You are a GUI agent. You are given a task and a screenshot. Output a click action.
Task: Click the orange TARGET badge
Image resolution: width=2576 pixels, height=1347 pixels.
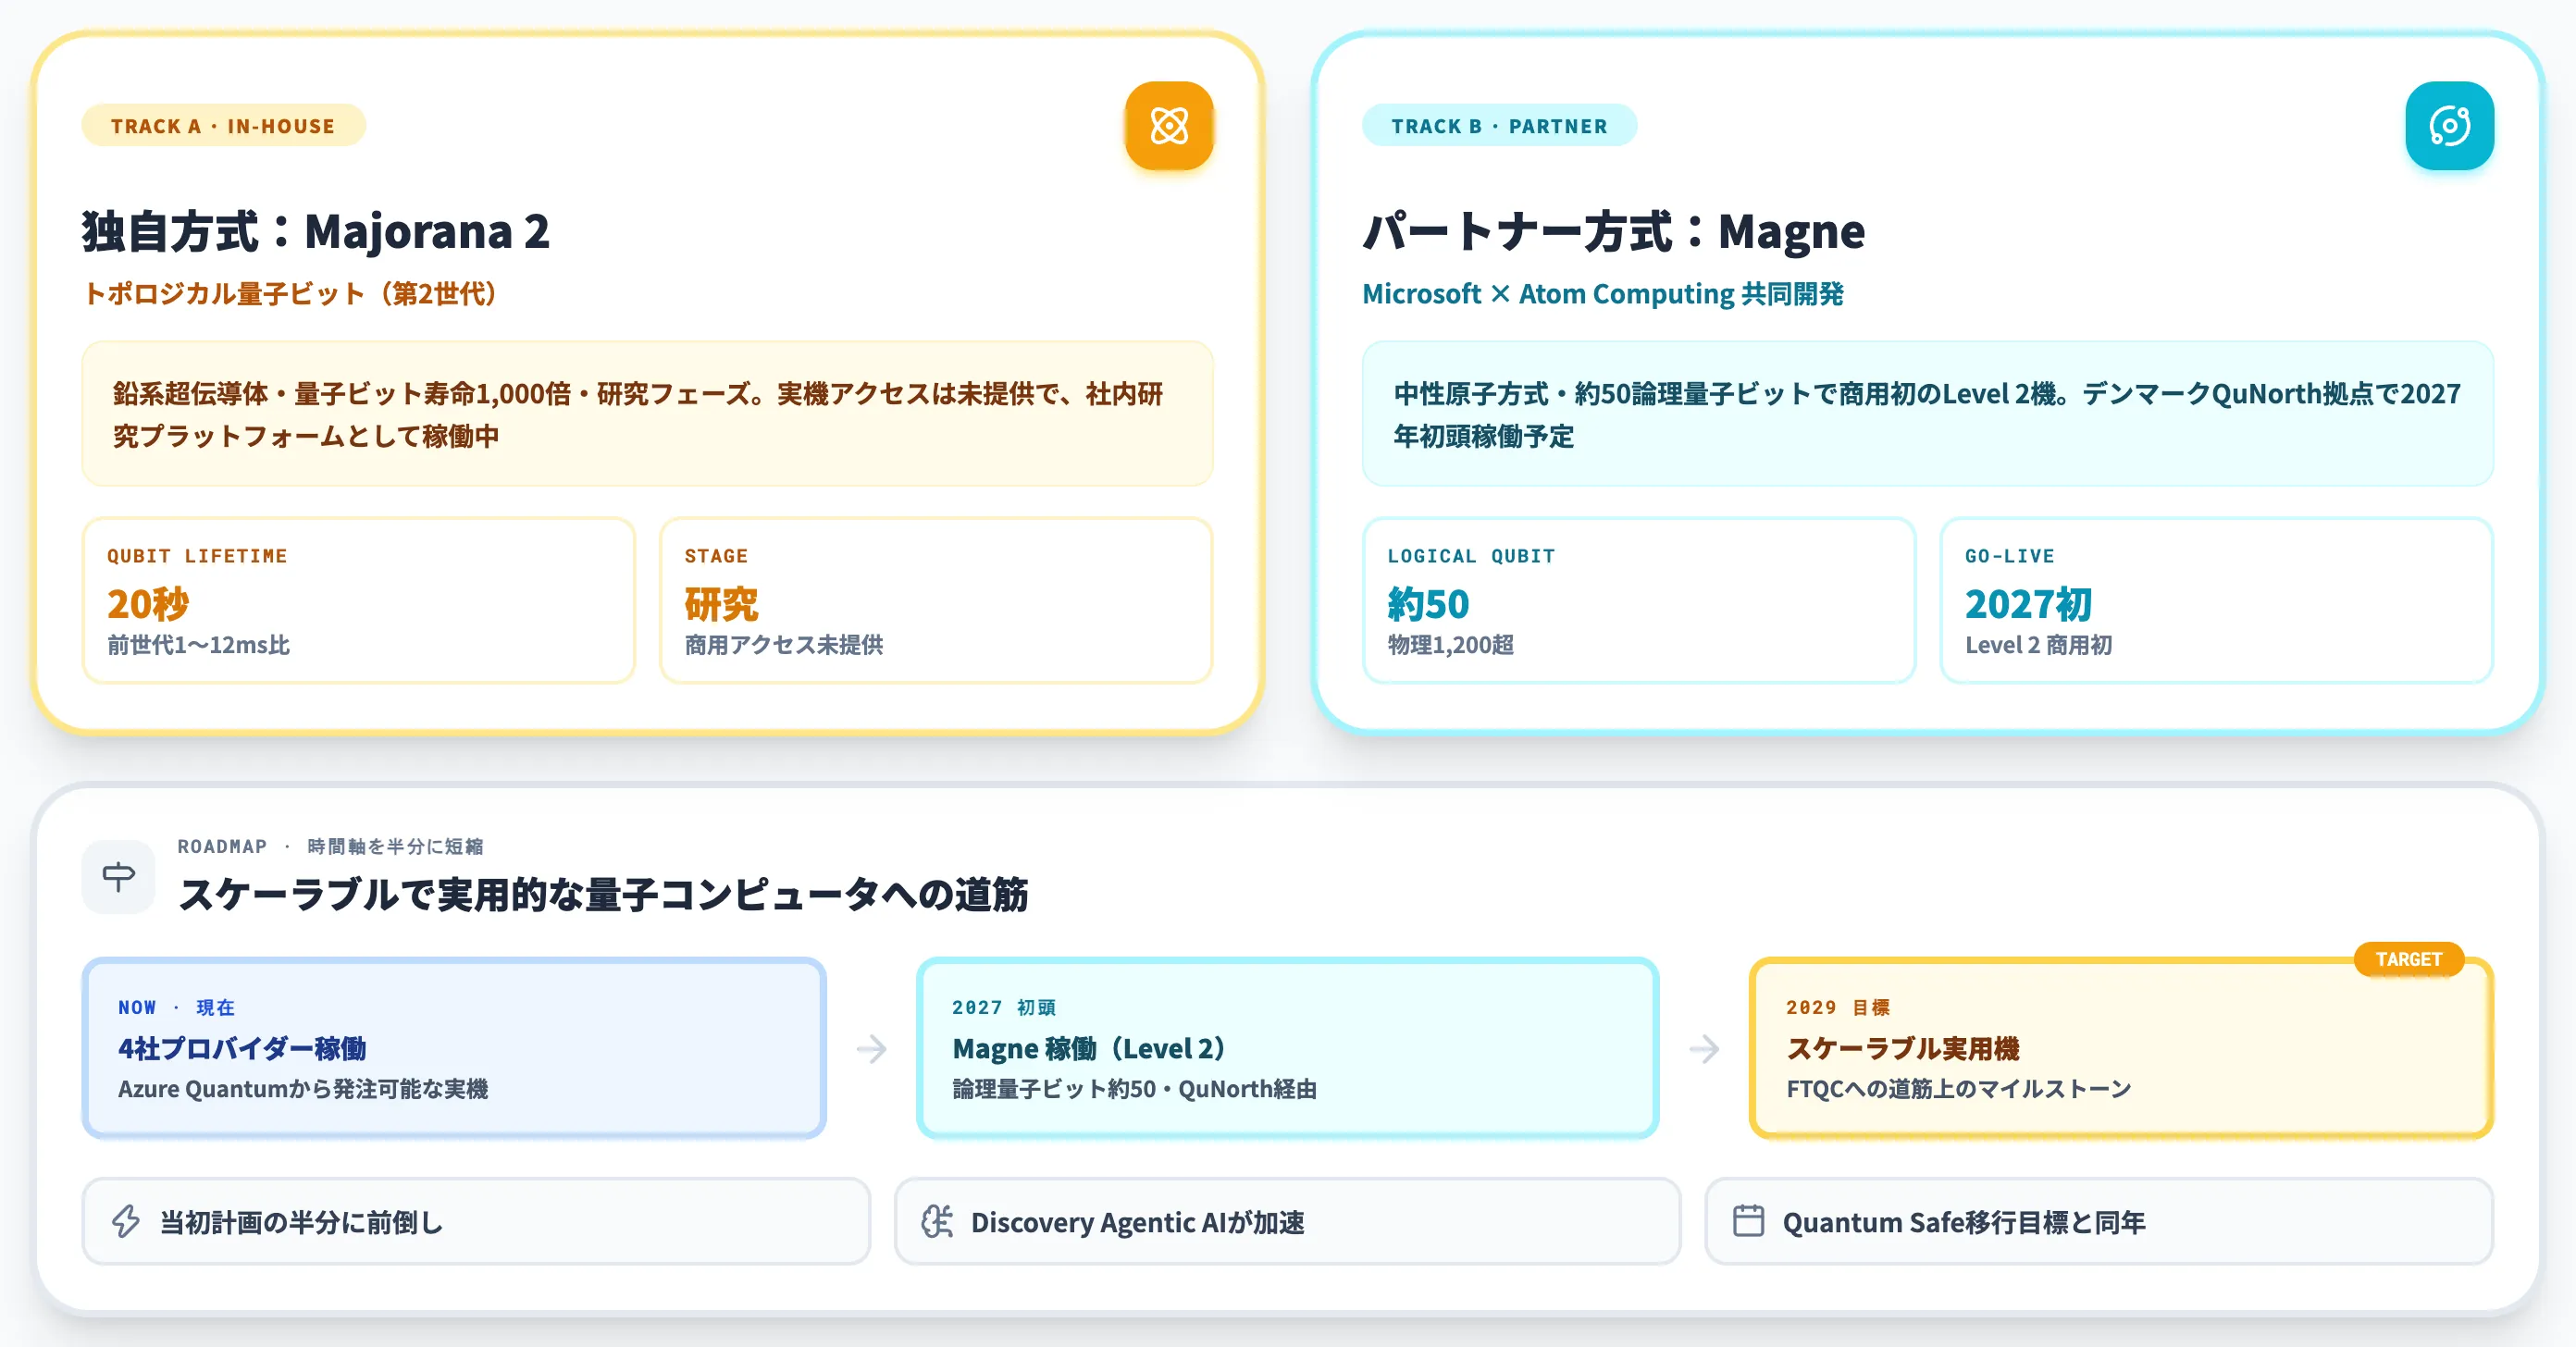(x=2408, y=959)
